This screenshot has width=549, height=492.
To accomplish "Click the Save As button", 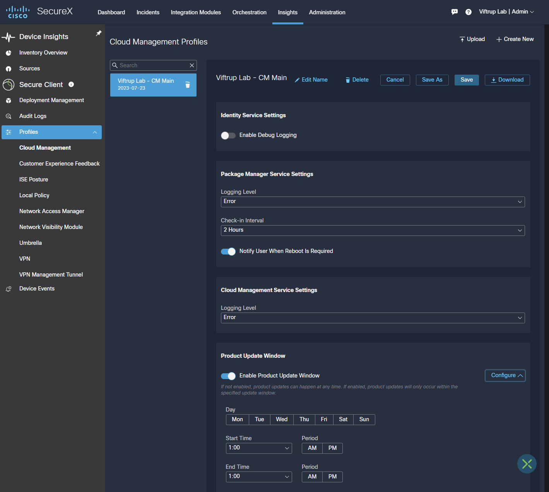I will pos(432,80).
